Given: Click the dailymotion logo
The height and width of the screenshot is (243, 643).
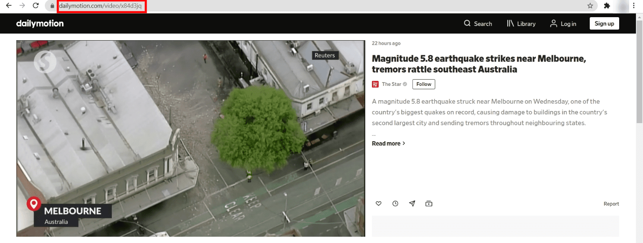Looking at the screenshot, I should (40, 23).
